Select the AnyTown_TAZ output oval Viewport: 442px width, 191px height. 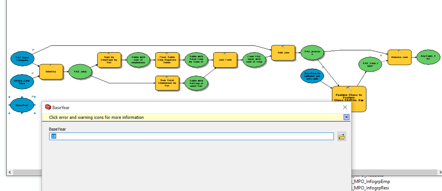click(428, 57)
